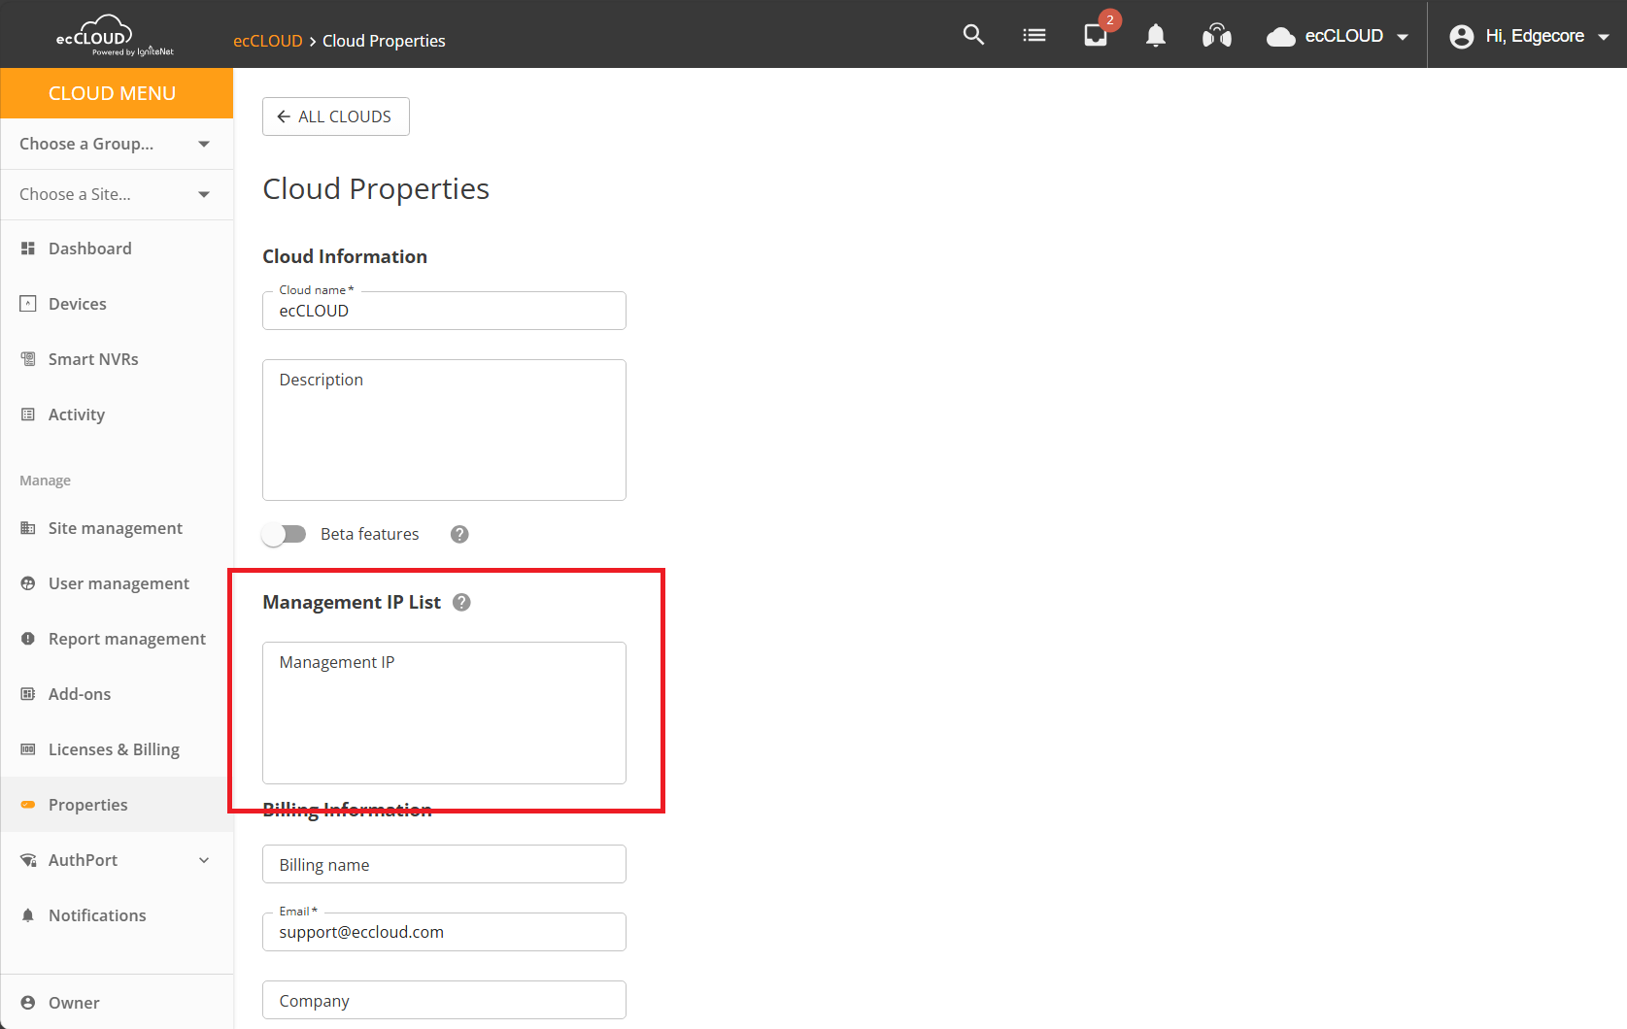
Task: Click the CLOUD MENU header
Action: 117,93
